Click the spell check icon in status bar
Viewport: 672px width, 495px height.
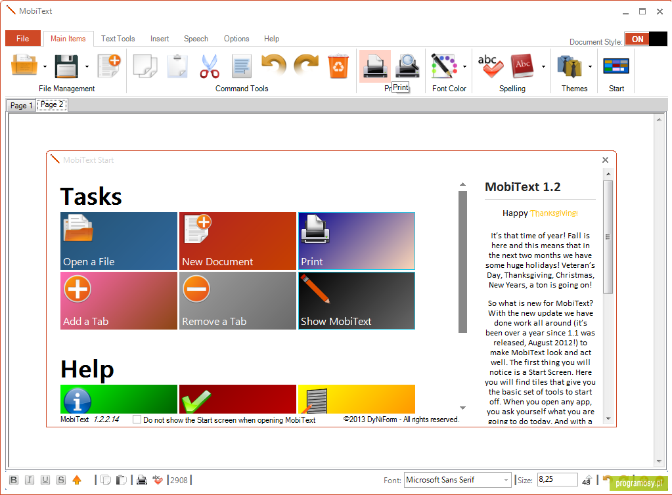[158, 480]
